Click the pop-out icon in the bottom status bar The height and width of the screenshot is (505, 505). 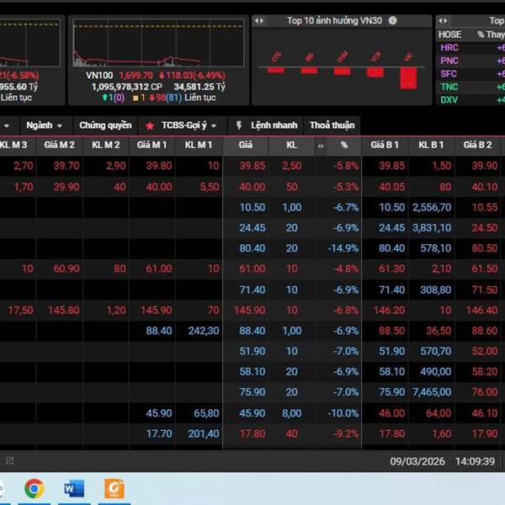pyautogui.click(x=9, y=460)
